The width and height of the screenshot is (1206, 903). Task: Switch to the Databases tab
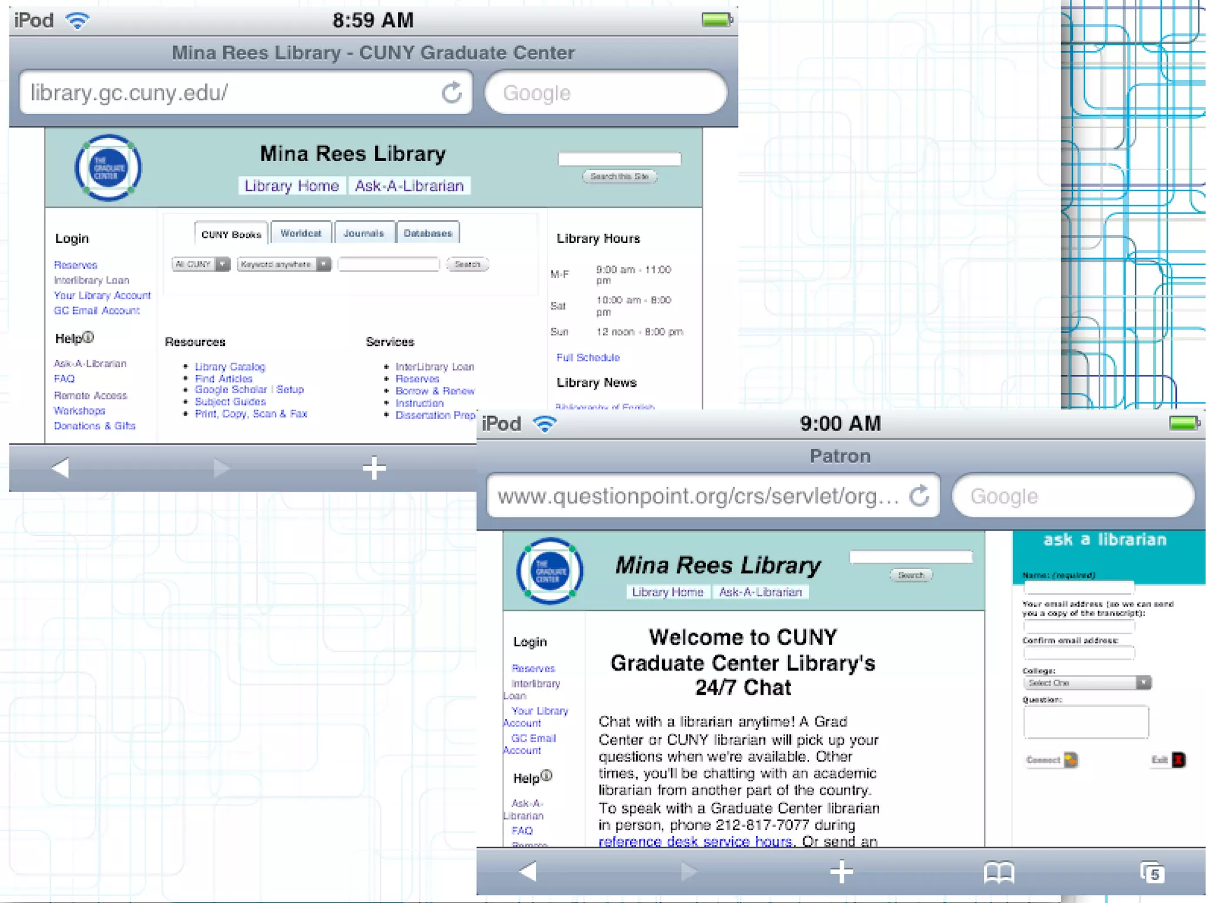[428, 233]
